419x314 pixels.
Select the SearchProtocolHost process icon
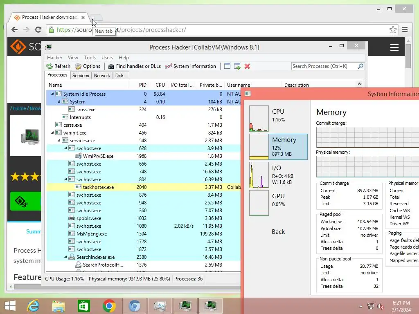pos(78,265)
